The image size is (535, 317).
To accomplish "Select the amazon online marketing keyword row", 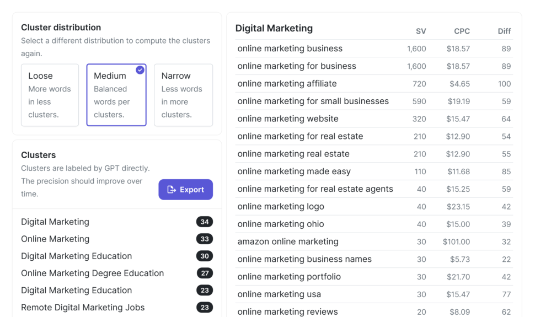I will coord(374,241).
